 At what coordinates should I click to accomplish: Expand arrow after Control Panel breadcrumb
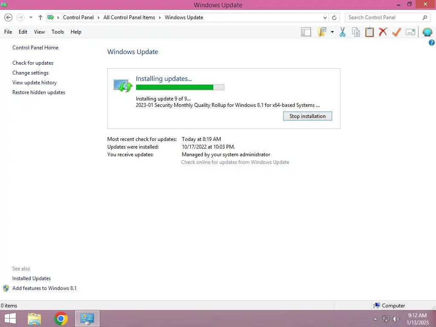pyautogui.click(x=98, y=17)
